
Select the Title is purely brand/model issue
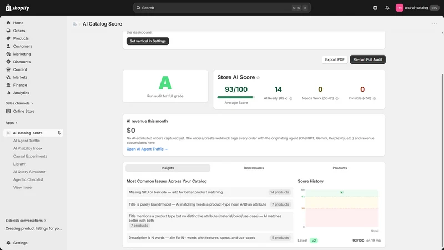pyautogui.click(x=210, y=204)
